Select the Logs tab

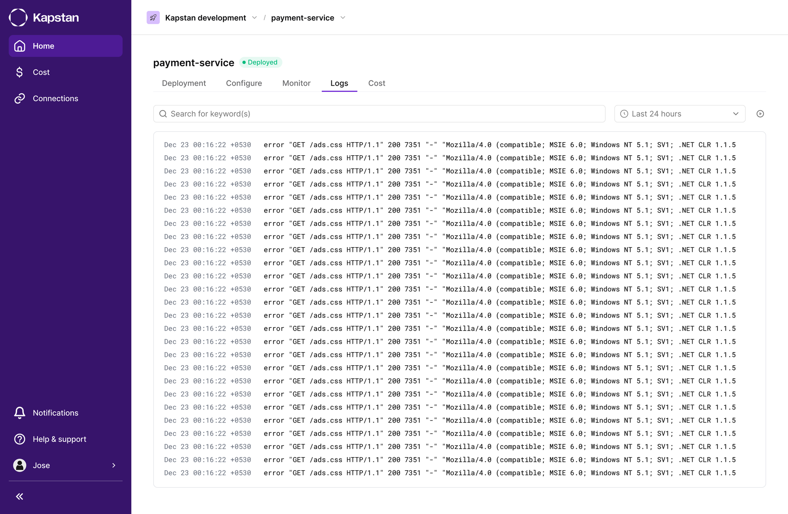[339, 83]
